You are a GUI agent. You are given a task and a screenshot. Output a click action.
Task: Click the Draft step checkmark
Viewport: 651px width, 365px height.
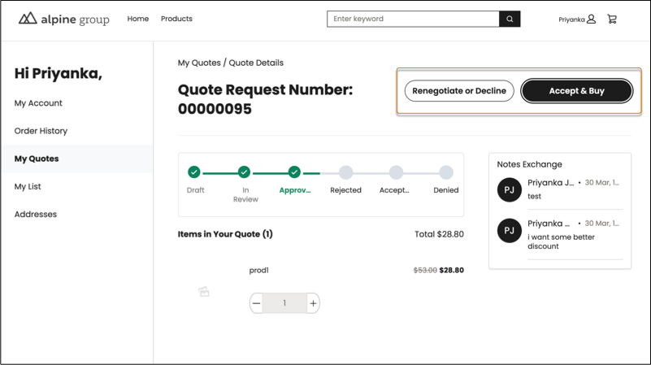click(194, 172)
